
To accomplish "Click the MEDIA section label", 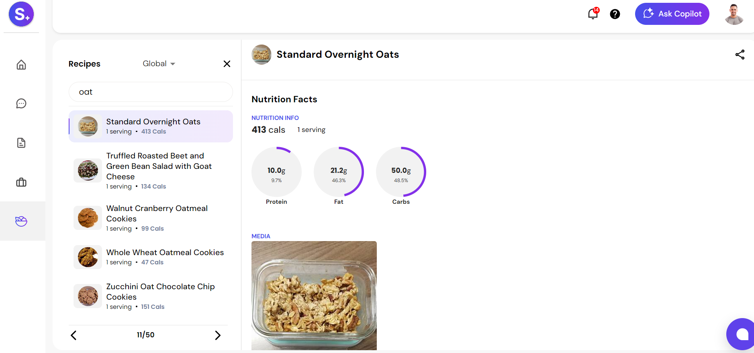I will (x=261, y=236).
